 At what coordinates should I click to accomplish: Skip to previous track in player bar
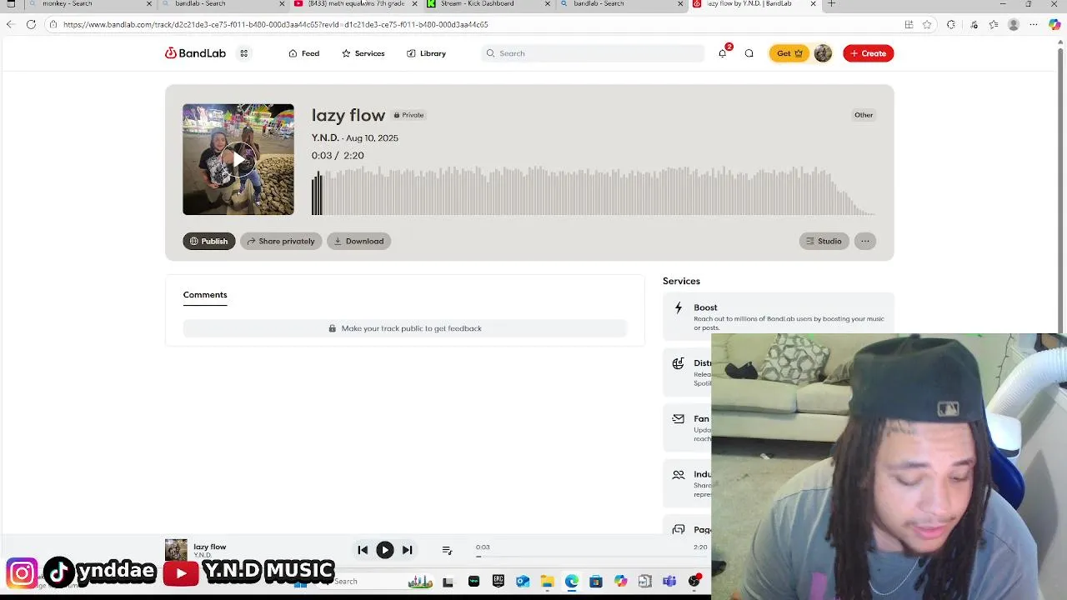point(363,550)
